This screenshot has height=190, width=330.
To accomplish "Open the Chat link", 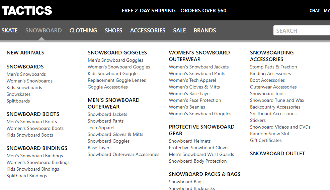I will (x=315, y=11).
